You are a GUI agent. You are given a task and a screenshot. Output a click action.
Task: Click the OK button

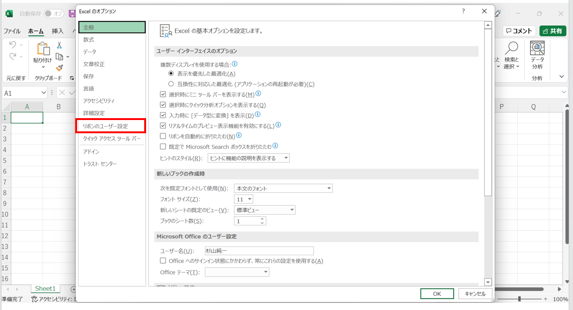[x=437, y=293]
